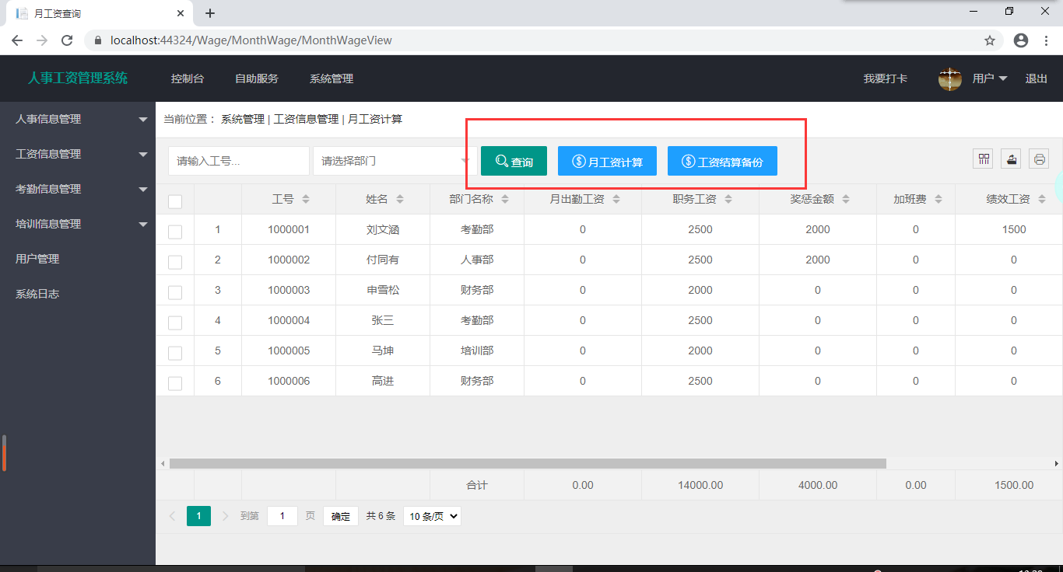Expand 考勤信息管理 sidebar menu
The image size is (1063, 572).
78,189
